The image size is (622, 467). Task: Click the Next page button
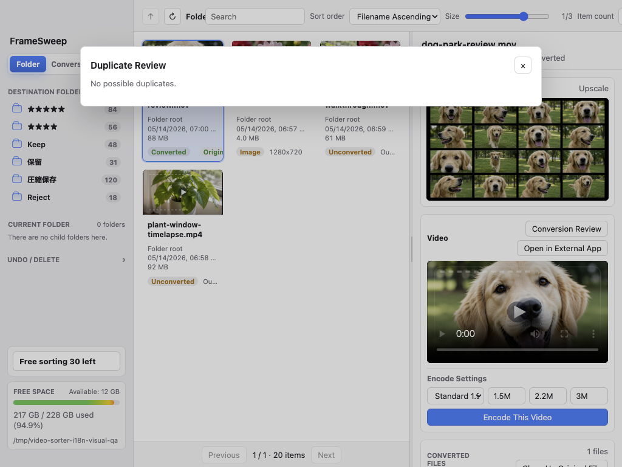pos(326,455)
